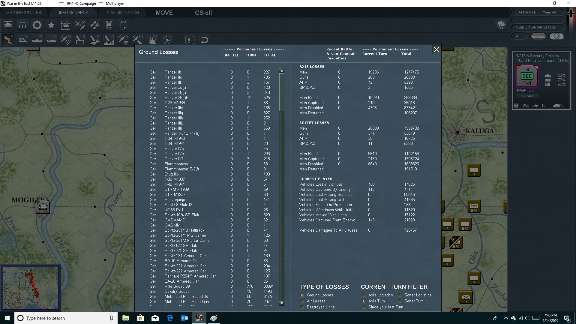
Task: Open the game settings gear icon
Action: click(37, 25)
